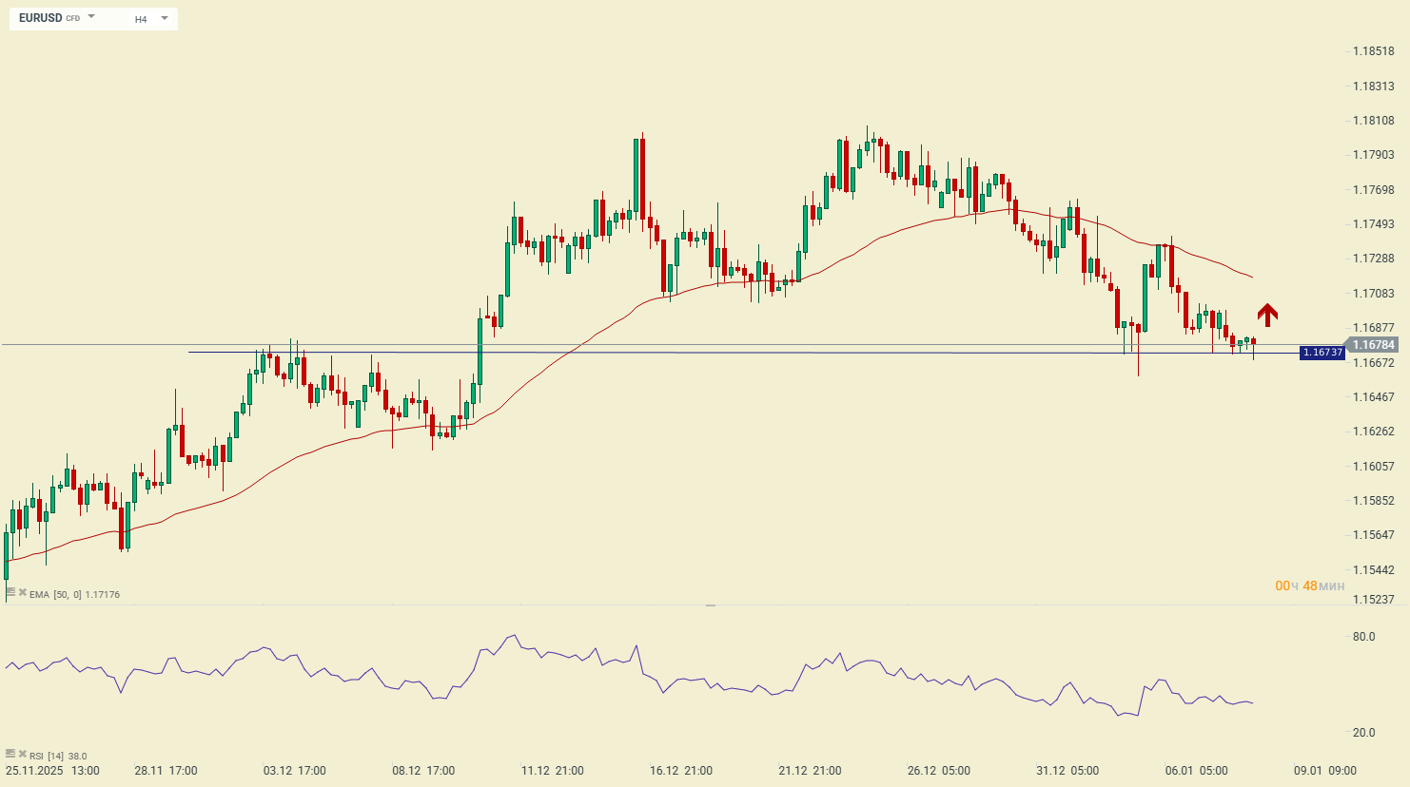Click the H4 timeframe label
Image resolution: width=1410 pixels, height=787 pixels.
point(141,19)
